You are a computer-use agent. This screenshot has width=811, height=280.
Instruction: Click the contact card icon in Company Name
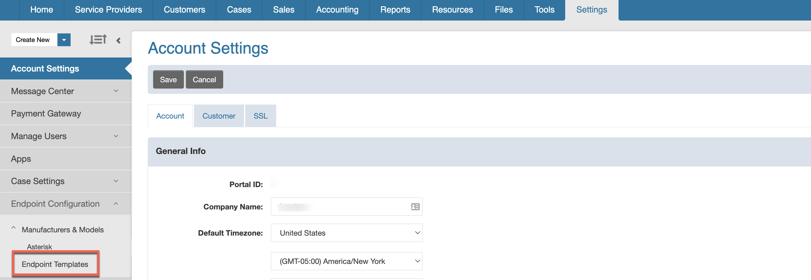[415, 207]
